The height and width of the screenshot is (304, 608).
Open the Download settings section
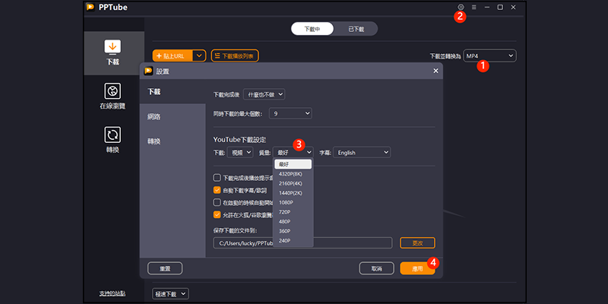173,92
